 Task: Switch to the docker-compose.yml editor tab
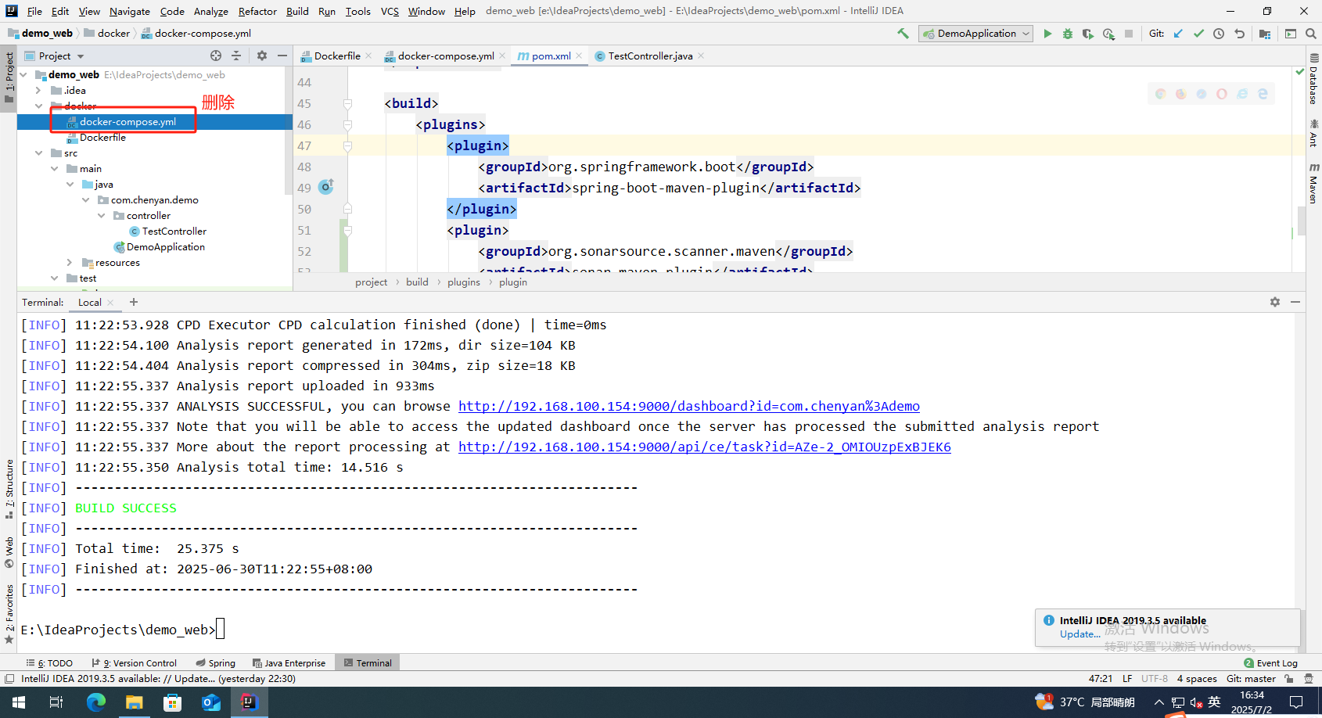pos(445,56)
